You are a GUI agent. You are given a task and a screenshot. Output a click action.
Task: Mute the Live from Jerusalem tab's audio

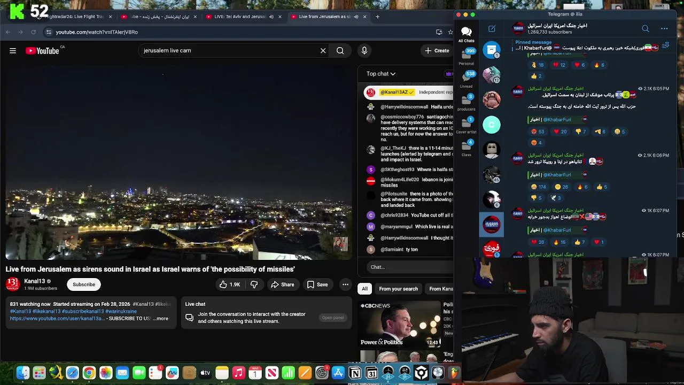click(356, 17)
